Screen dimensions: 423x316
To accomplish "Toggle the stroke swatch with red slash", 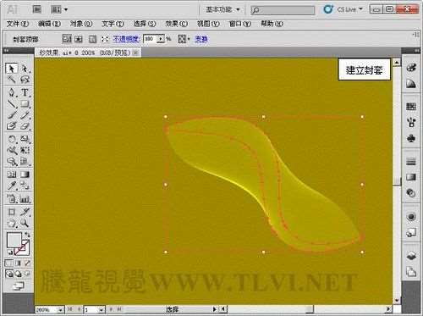I will (22, 247).
